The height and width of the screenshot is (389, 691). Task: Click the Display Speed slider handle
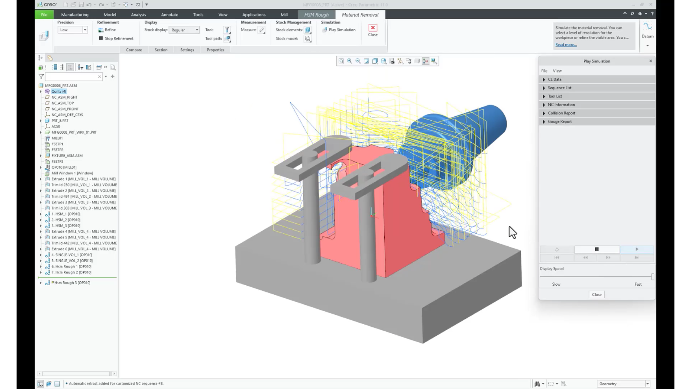(652, 277)
